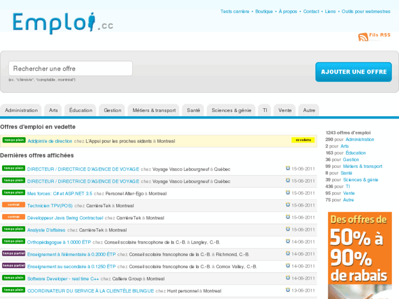Screen dimensions: 399x299
Task: Click Vente link in sidebar counts
Action: 349,193
